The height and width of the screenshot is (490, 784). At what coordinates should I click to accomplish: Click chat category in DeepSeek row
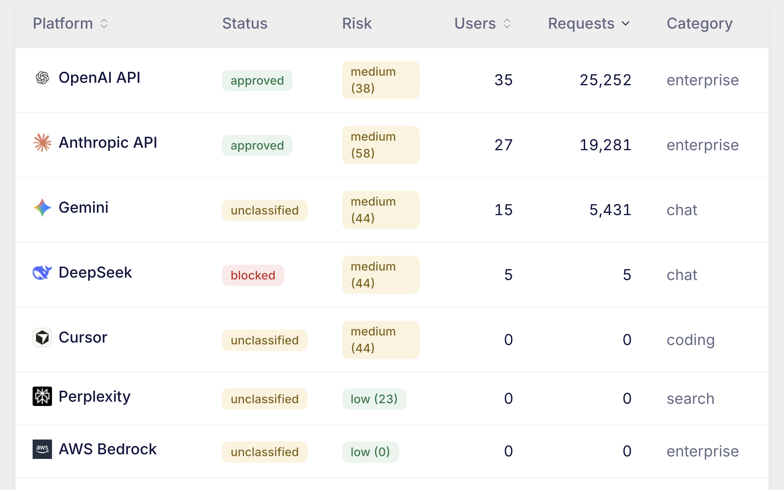pyautogui.click(x=682, y=275)
